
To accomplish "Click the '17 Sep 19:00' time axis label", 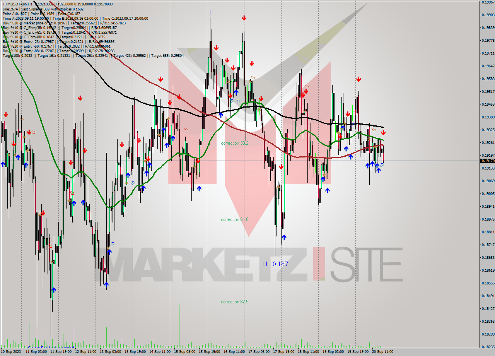I will pyautogui.click(x=283, y=352).
